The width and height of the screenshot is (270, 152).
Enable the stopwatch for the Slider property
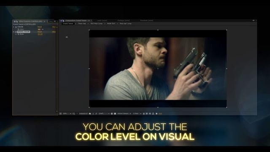pyautogui.click(x=19, y=34)
